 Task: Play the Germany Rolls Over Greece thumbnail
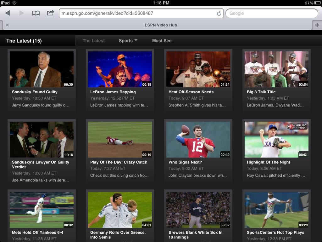point(120,210)
